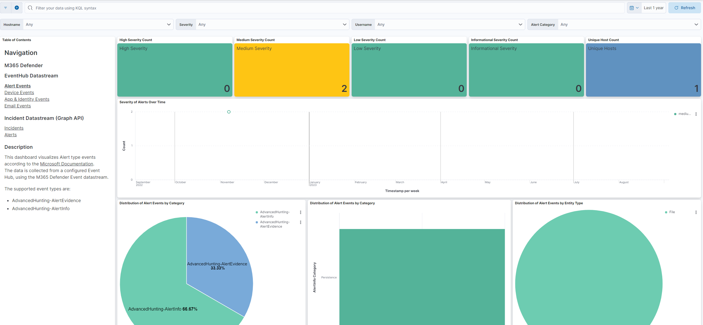Open the Username dropdown
This screenshot has height=325, width=703.
click(520, 24)
